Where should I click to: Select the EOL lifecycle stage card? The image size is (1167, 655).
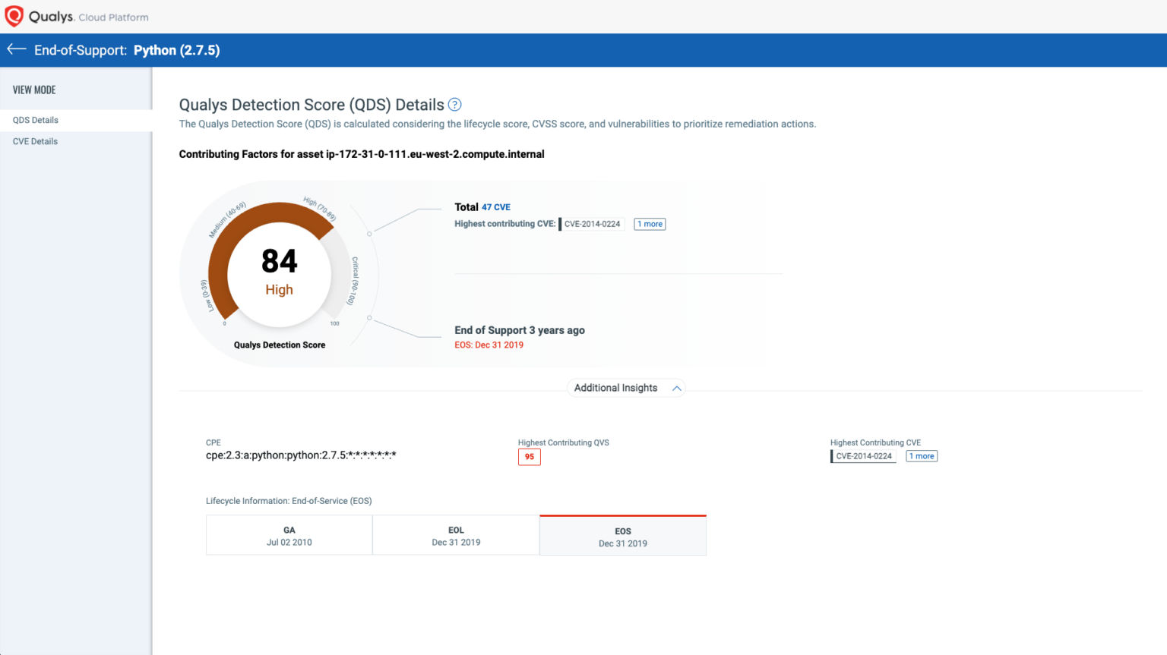click(x=455, y=534)
